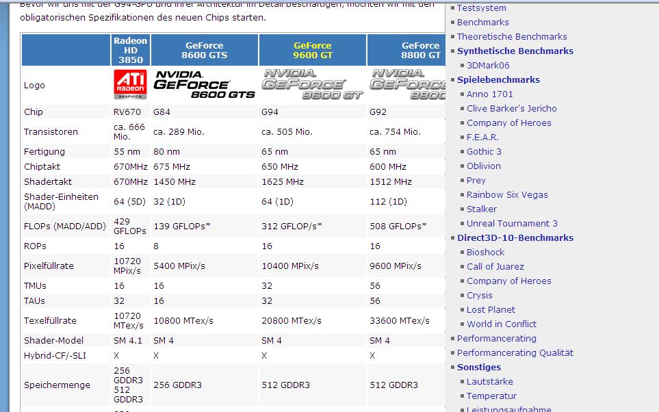
Task: Click the Hybrid-CF/-SLI row label
Action: point(55,355)
